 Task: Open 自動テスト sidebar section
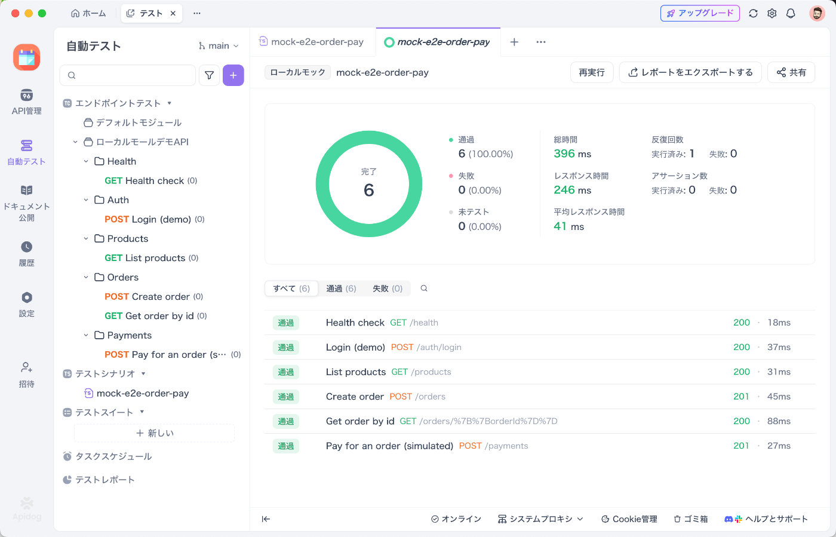(x=26, y=152)
